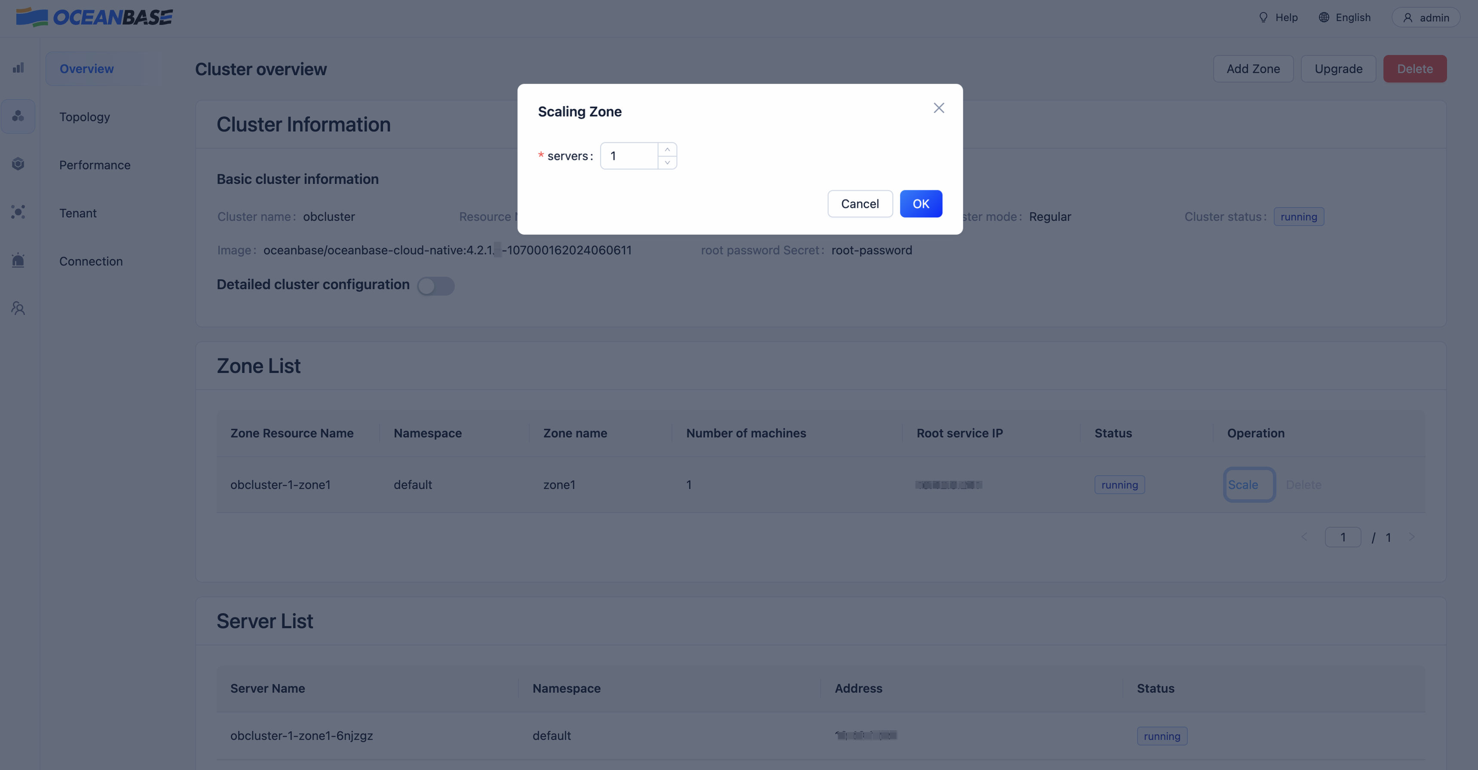Click server name 'obcluster-1-zone1-6njzgz'
1478x770 pixels.
point(301,736)
